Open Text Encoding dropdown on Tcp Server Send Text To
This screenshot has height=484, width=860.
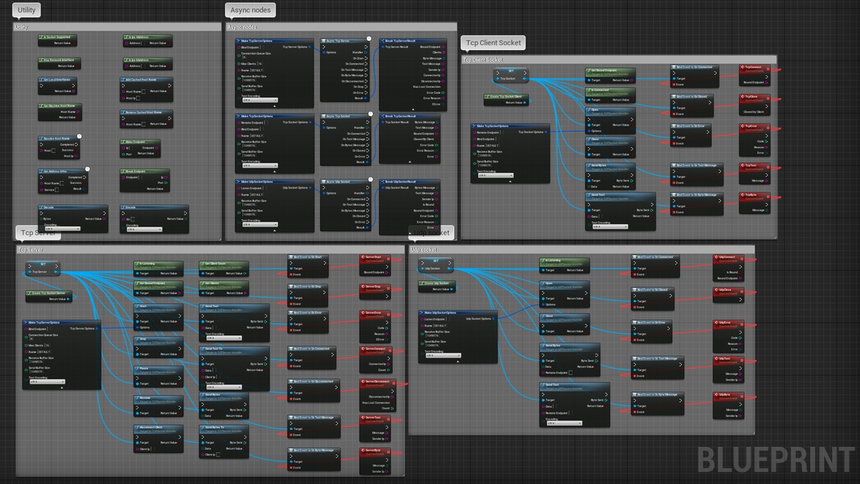[224, 387]
